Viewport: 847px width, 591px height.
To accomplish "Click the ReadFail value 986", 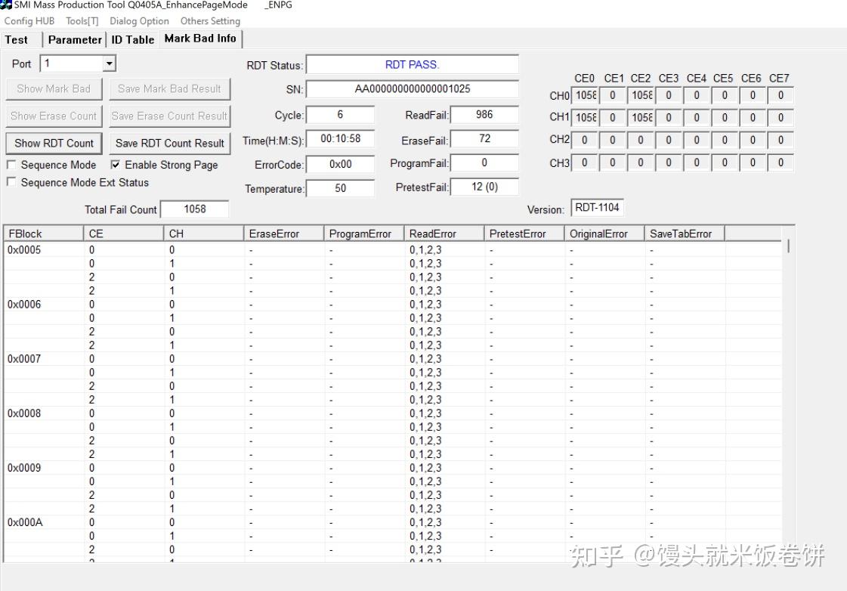I will point(484,115).
